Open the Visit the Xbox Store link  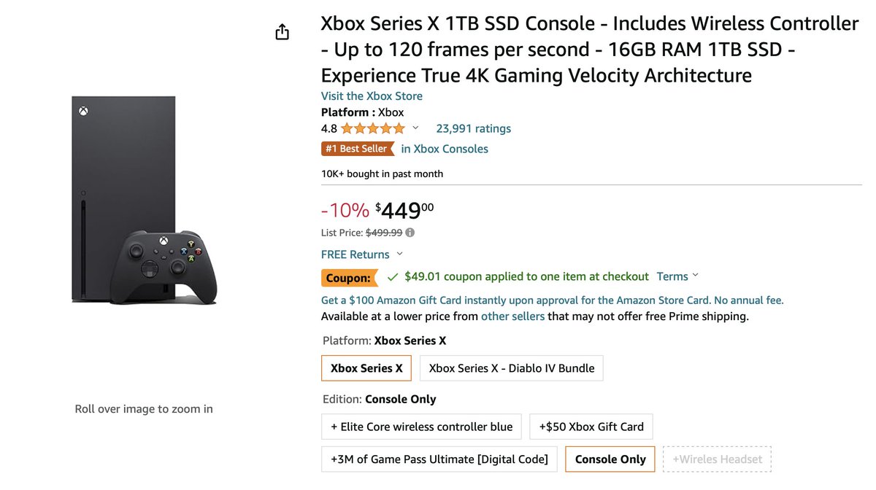tap(372, 96)
